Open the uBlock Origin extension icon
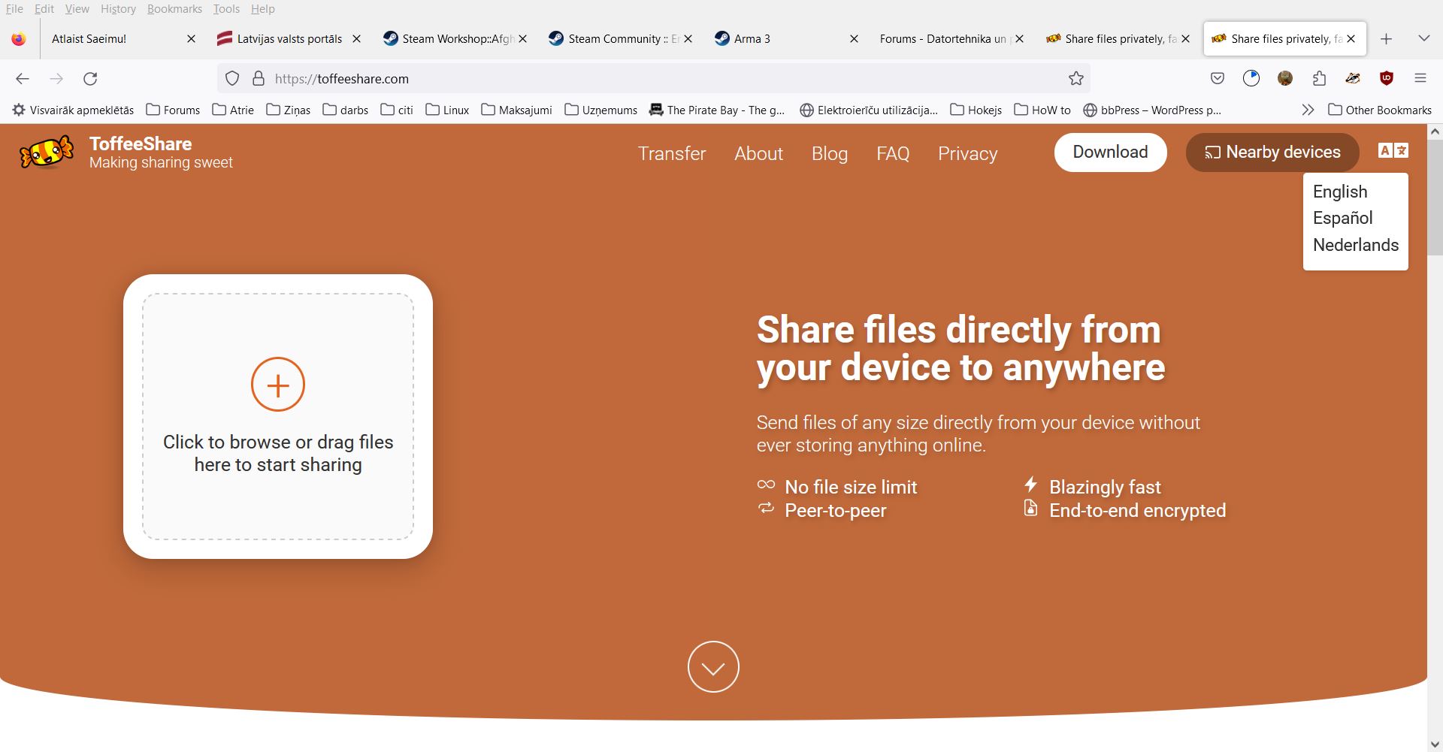1443x752 pixels. (x=1387, y=78)
